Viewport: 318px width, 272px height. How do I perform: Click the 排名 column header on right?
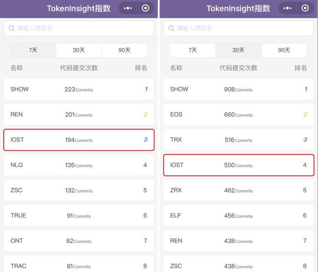(300, 68)
